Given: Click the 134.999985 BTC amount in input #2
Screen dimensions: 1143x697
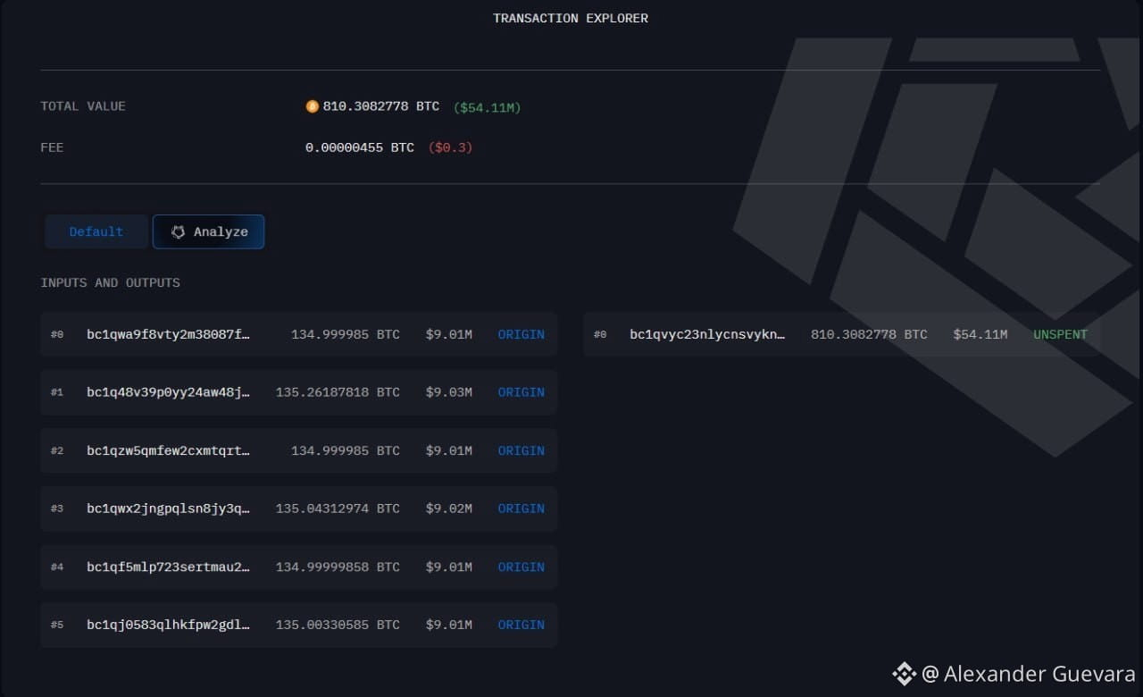Looking at the screenshot, I should pos(346,450).
